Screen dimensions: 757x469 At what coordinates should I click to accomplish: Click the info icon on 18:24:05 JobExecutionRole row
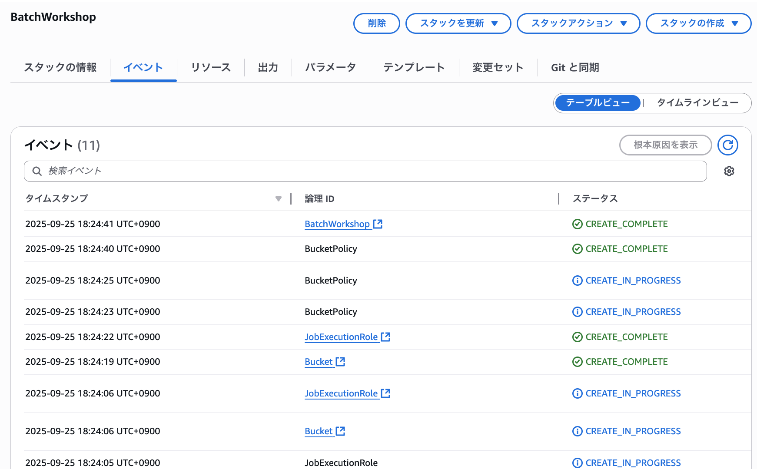[578, 463]
